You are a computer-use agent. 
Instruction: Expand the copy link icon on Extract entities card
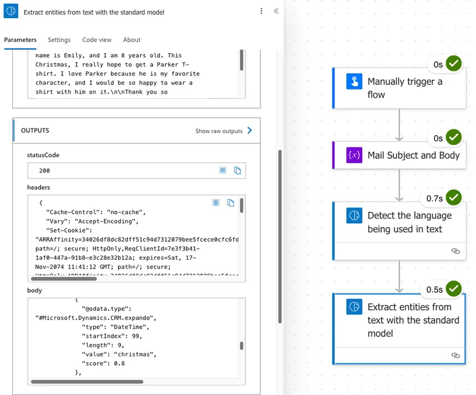[456, 355]
